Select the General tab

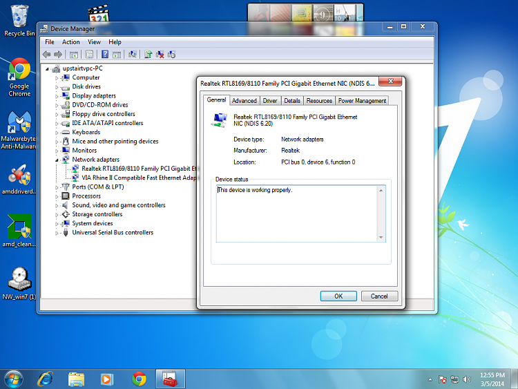point(216,99)
